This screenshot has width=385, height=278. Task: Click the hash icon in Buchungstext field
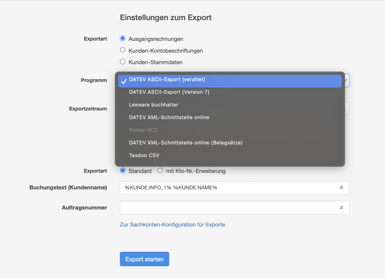(341, 188)
